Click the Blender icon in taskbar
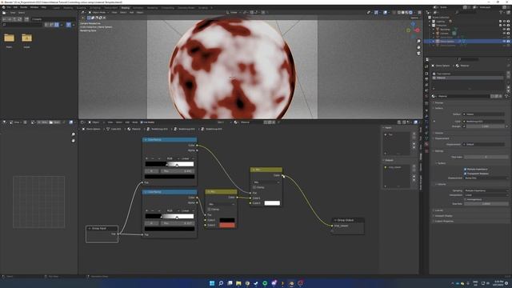This screenshot has height=288, width=512. click(x=291, y=283)
